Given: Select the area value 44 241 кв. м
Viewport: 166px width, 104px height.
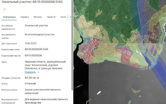Looking at the screenshot, I should click(32, 78).
